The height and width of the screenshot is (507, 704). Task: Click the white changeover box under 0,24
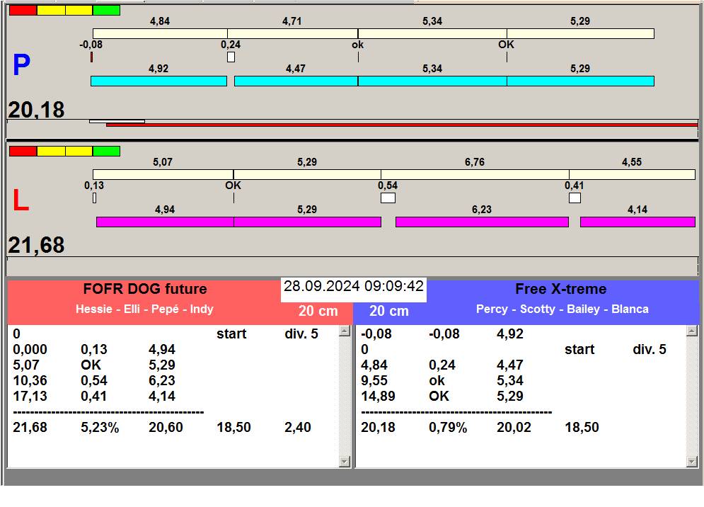[x=231, y=57]
